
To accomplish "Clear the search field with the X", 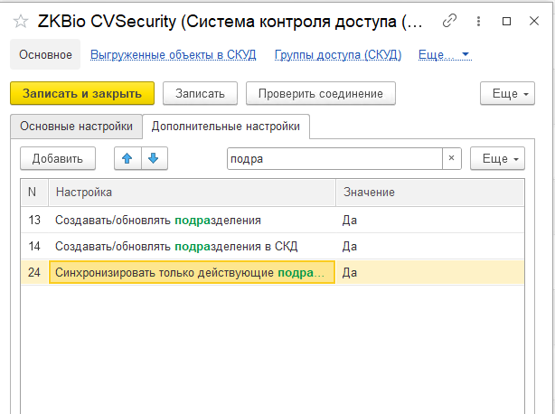I will pos(452,158).
